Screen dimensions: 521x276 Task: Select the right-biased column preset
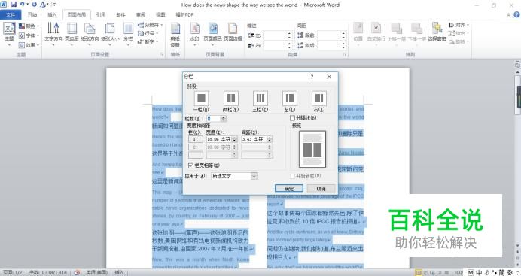point(319,99)
